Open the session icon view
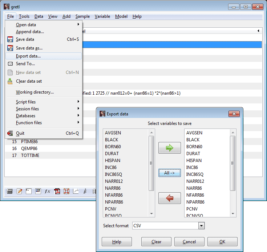The width and height of the screenshot is (267, 252). point(38,191)
